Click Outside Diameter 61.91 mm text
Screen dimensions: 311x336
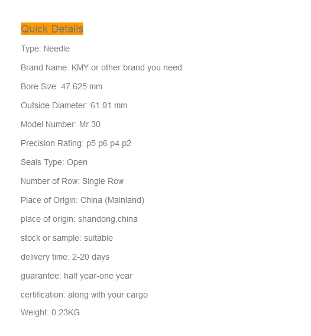click(74, 105)
